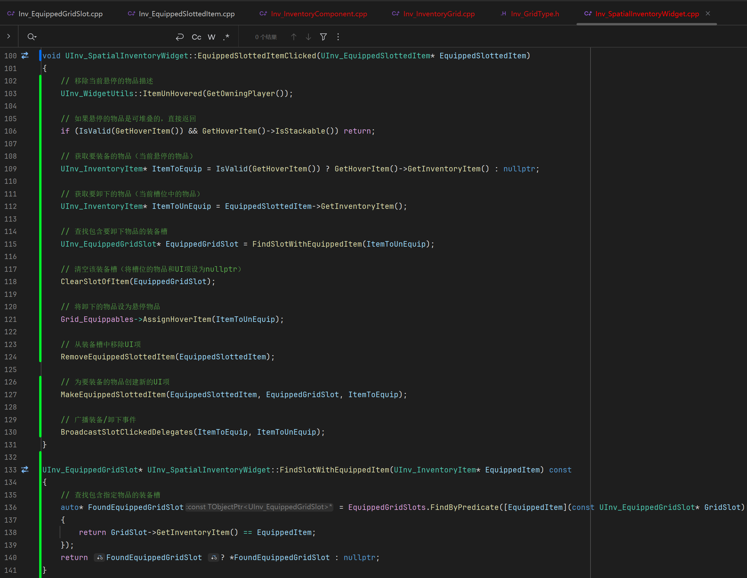
Task: Open the search filter options
Action: 323,37
